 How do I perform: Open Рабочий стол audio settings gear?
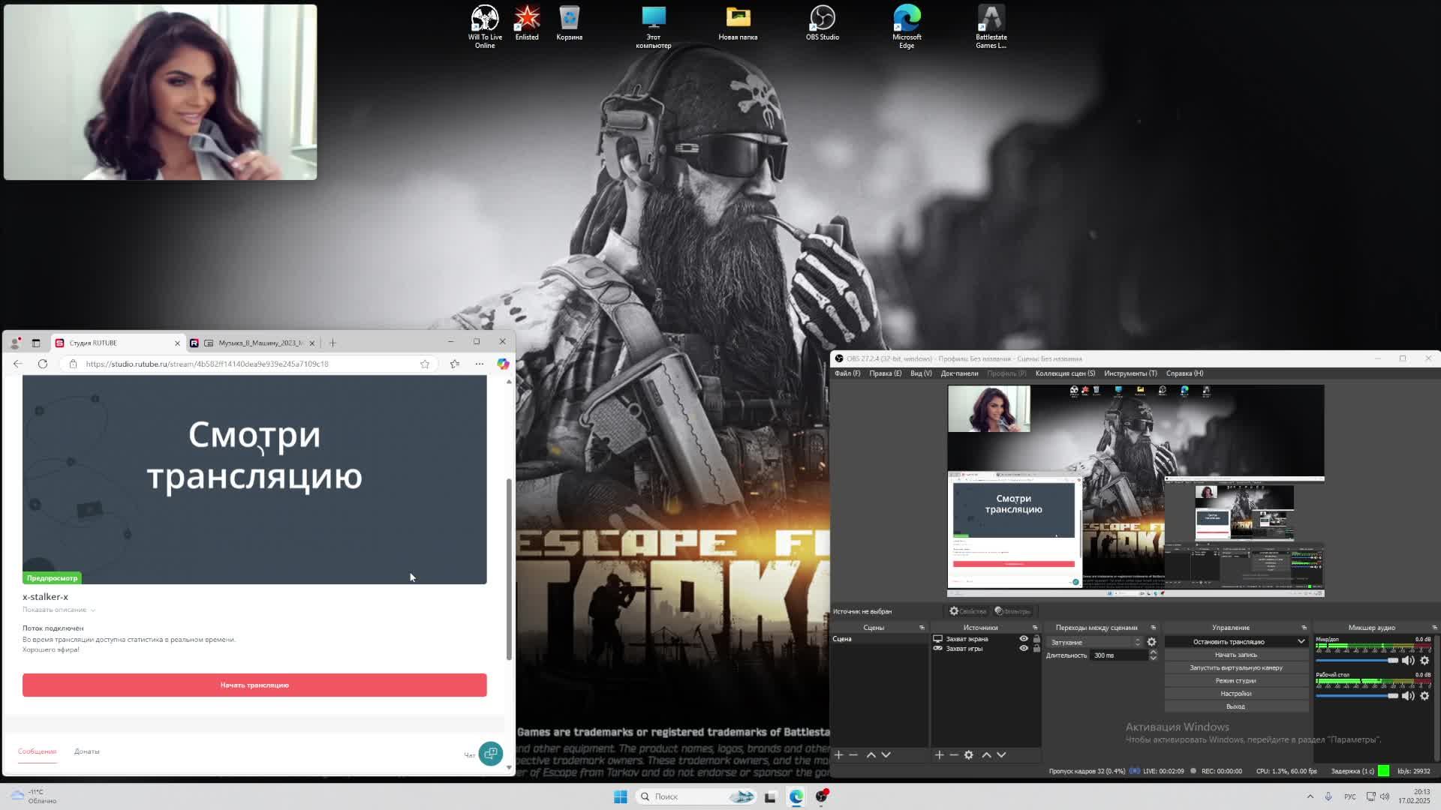(1424, 696)
